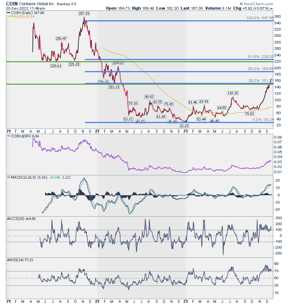
Task: Click the 82.55 price label
Action: [x=158, y=102]
